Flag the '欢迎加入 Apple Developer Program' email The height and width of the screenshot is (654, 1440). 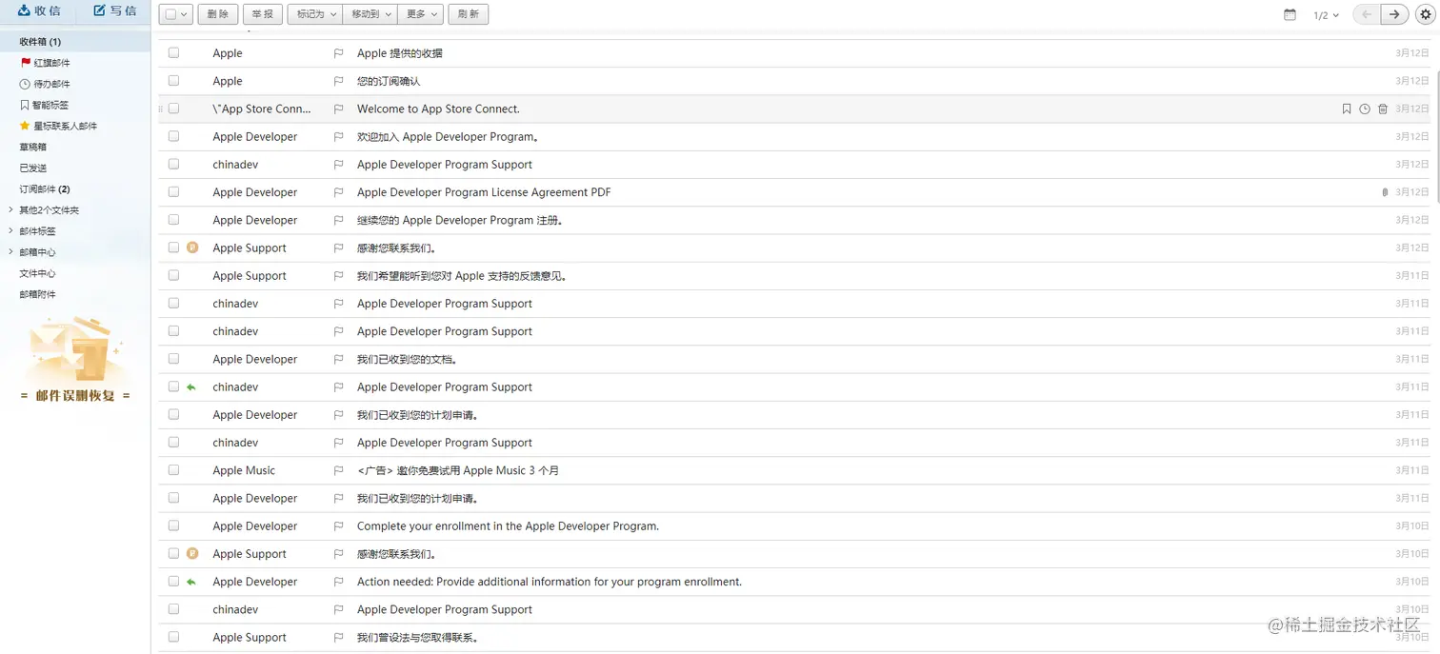338,137
